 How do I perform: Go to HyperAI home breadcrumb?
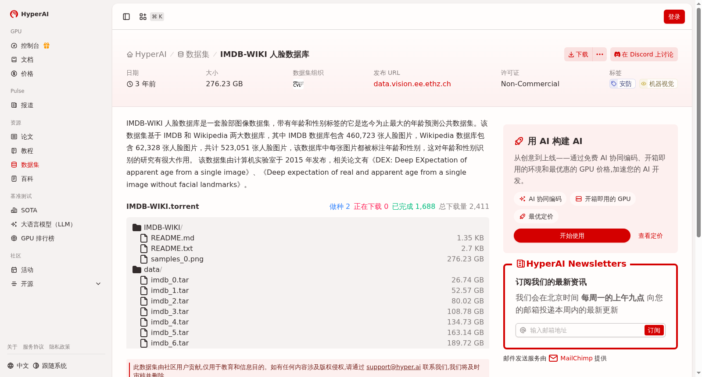[147, 54]
